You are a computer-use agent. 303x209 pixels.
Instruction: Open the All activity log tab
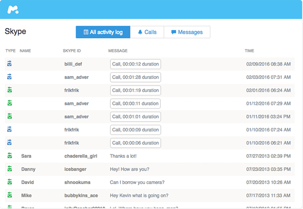[103, 32]
